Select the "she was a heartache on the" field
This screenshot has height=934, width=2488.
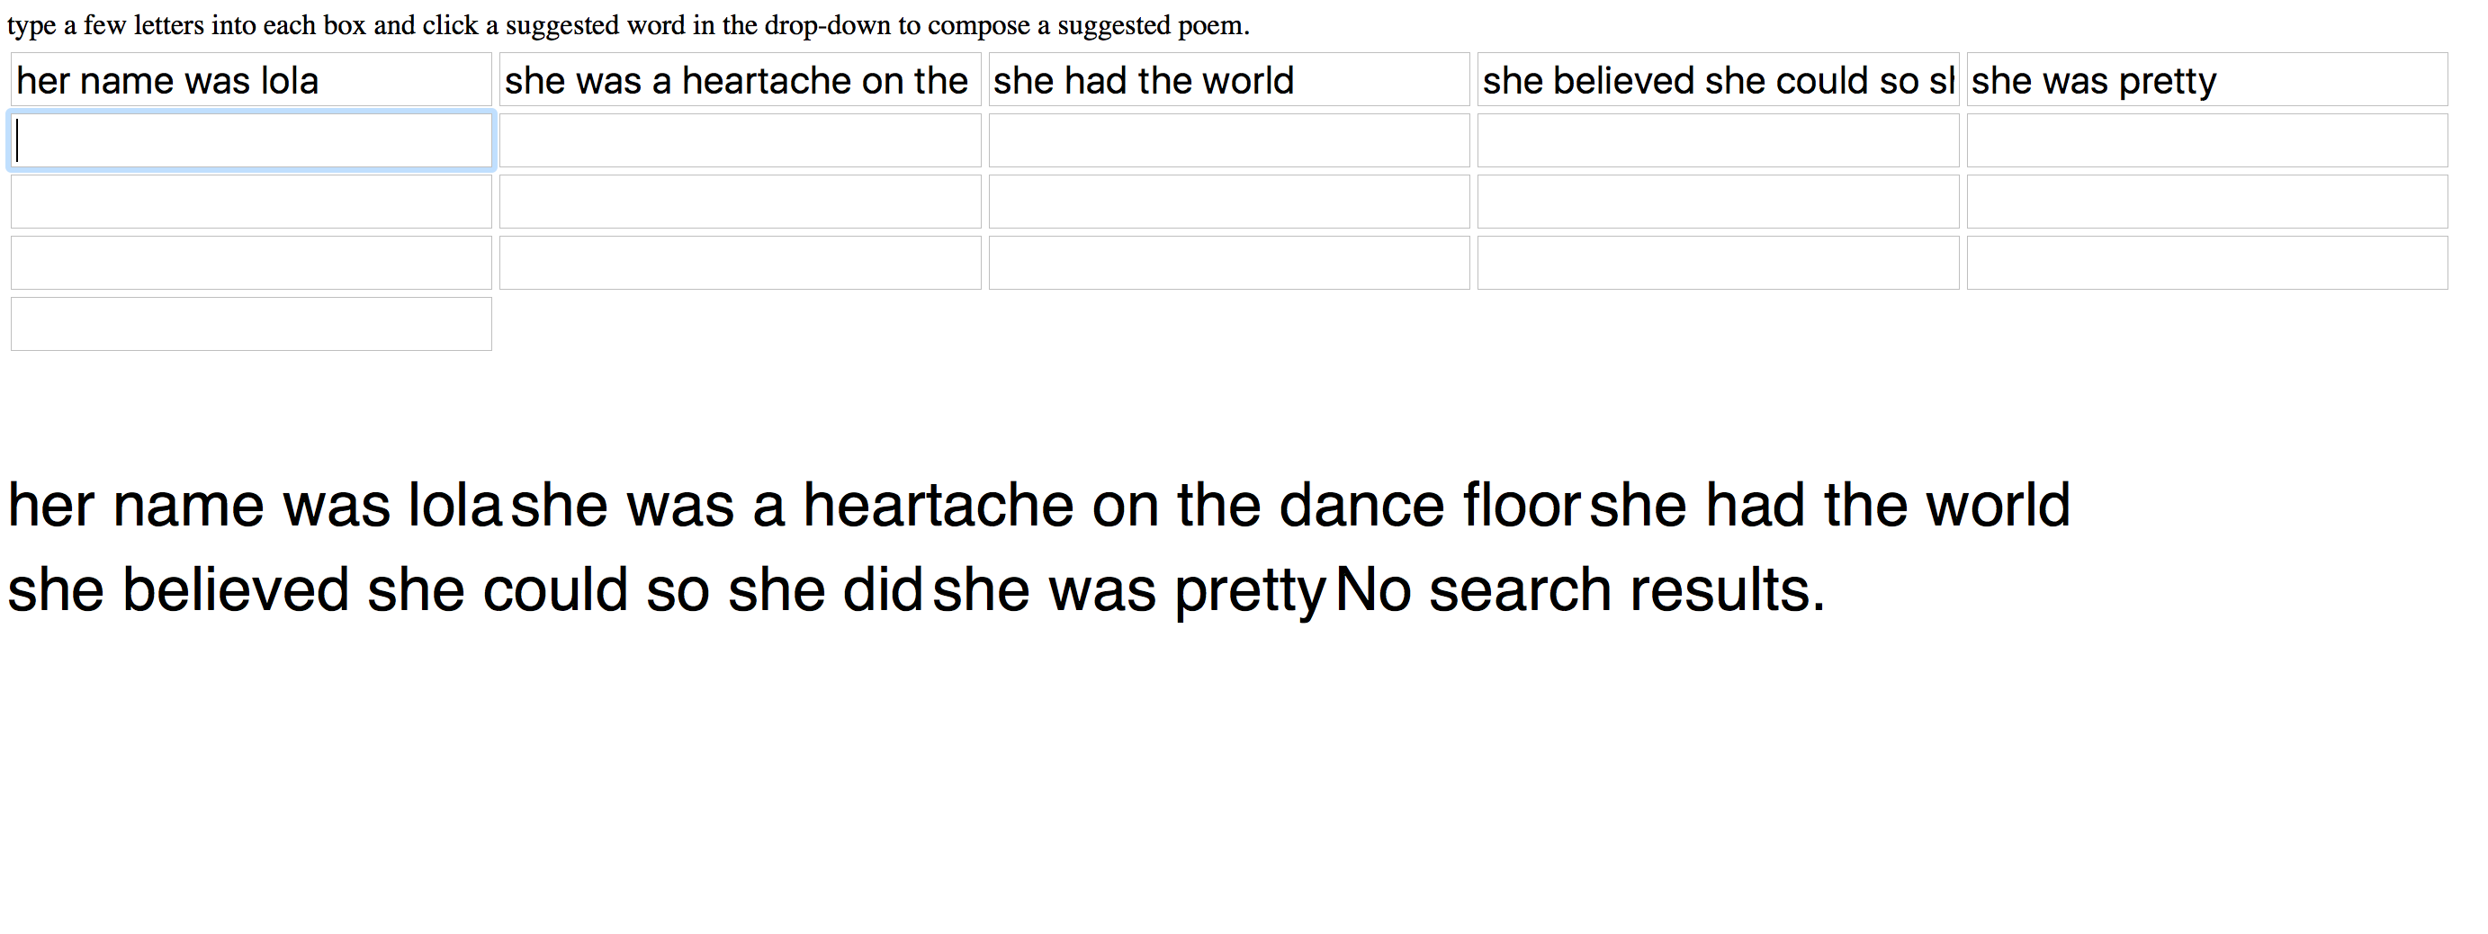[740, 79]
